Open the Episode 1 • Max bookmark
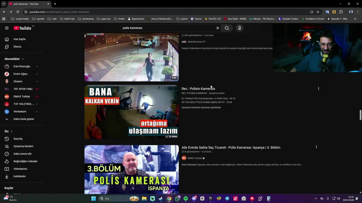The width and height of the screenshot is (362, 203). (x=337, y=19)
